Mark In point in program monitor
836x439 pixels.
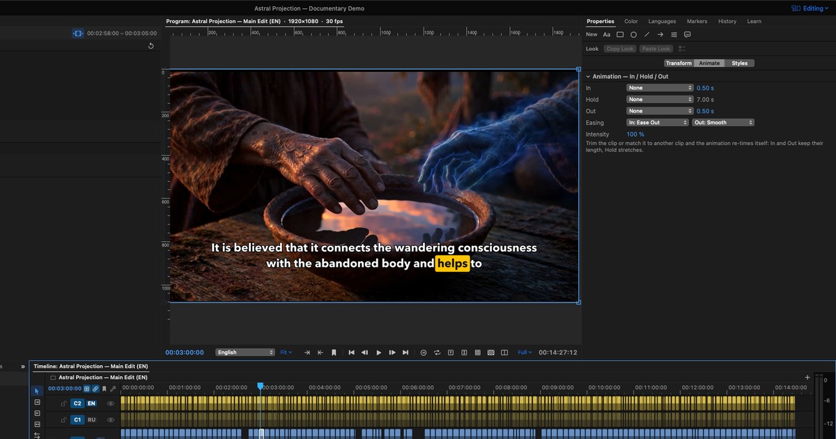pos(307,353)
